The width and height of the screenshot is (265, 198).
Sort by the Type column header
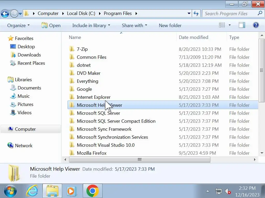[x=234, y=37]
